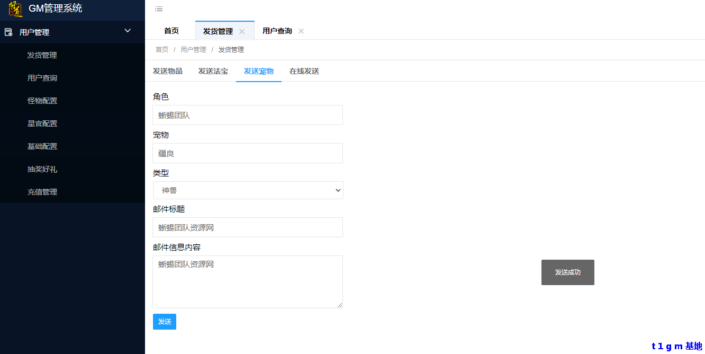Grab the textarea resize handle

tap(340, 305)
